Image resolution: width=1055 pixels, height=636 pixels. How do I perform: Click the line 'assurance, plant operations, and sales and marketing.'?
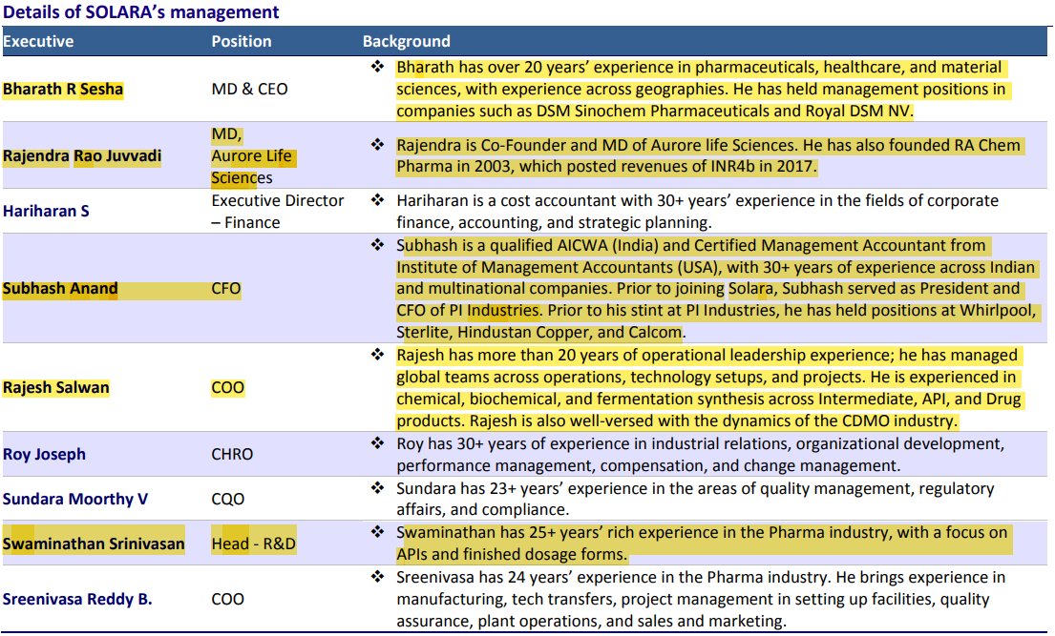point(591,621)
